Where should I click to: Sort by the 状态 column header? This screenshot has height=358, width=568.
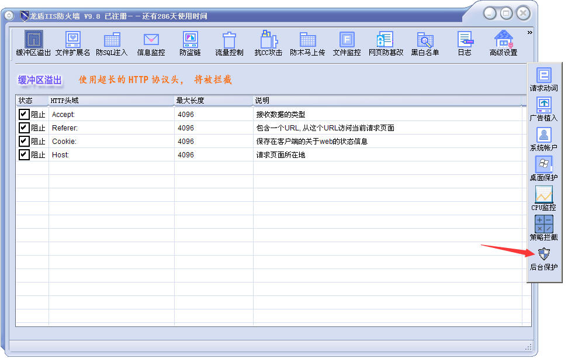[x=32, y=101]
